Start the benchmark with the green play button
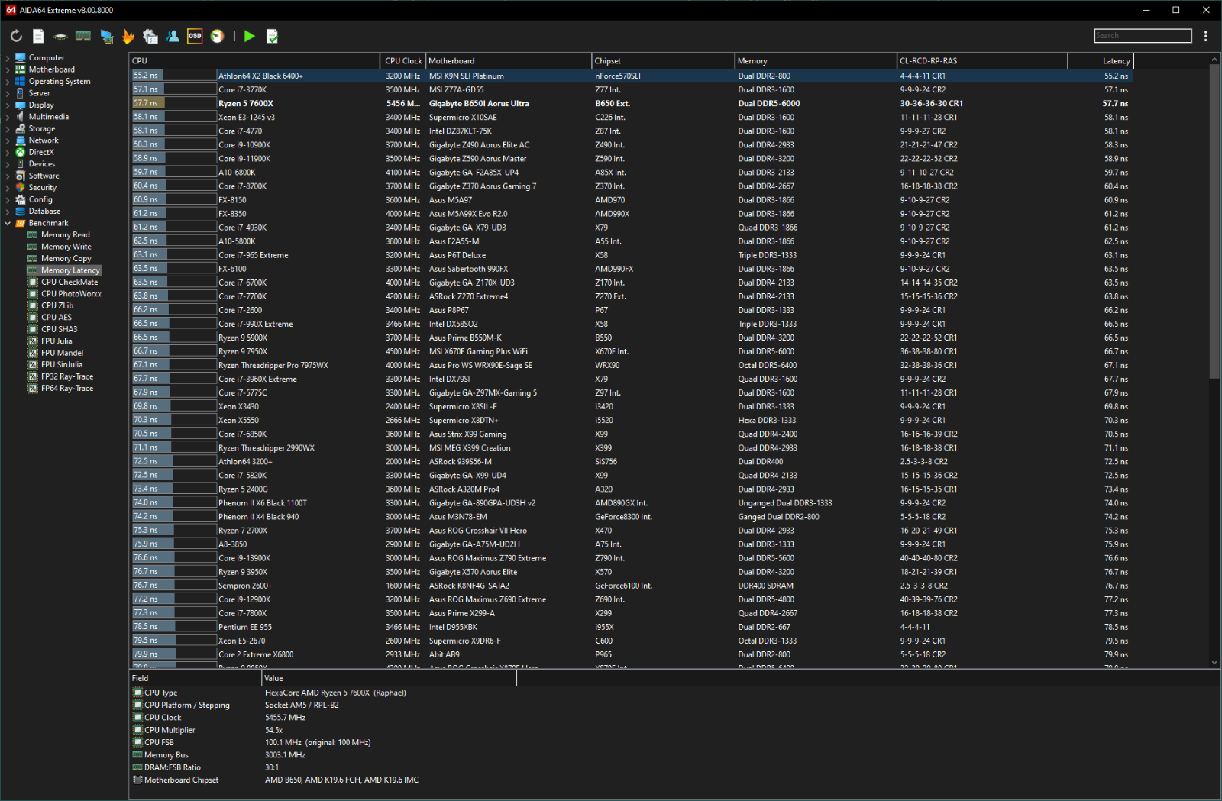This screenshot has height=801, width=1222. coord(250,36)
